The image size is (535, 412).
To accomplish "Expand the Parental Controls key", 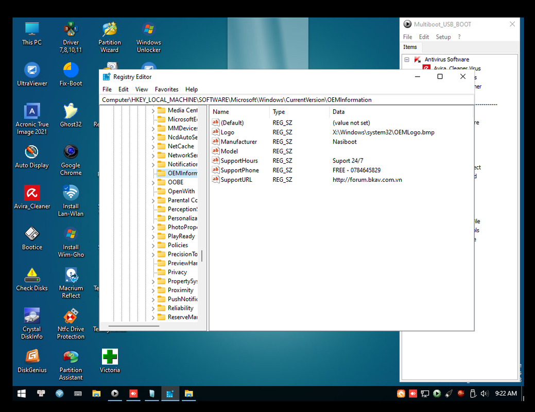I will coord(153,201).
